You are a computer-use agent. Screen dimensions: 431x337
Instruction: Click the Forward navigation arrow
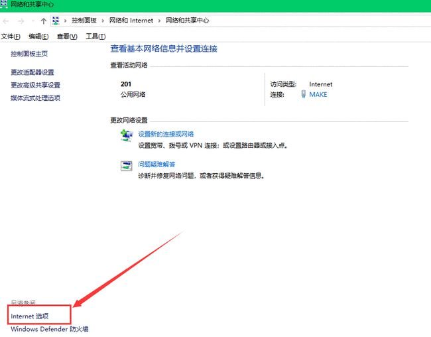click(x=21, y=21)
